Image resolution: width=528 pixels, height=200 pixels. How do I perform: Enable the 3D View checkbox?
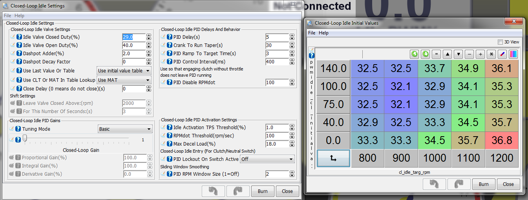point(500,42)
